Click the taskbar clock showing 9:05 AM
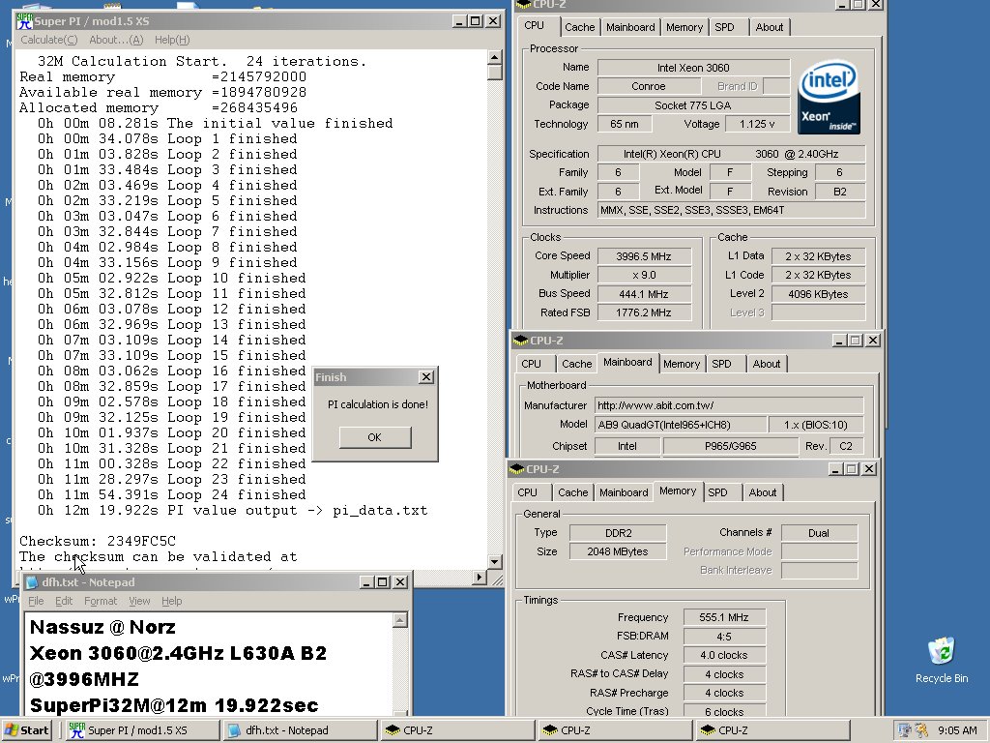The width and height of the screenshot is (990, 743). [957, 730]
